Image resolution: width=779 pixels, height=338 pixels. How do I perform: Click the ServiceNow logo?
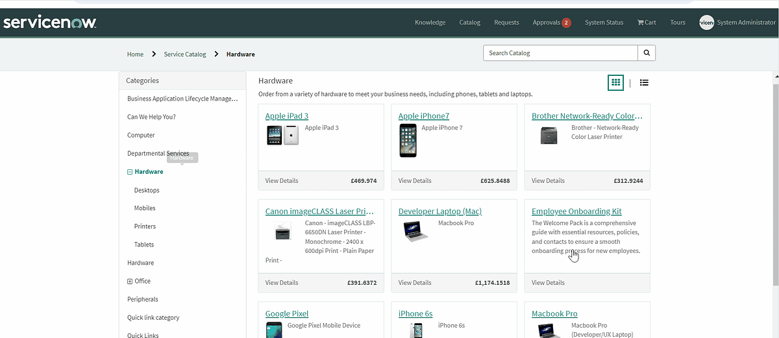(49, 23)
